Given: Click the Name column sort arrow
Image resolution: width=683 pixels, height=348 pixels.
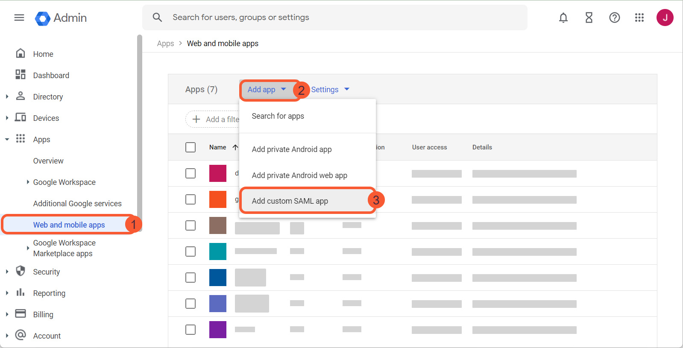Looking at the screenshot, I should pyautogui.click(x=235, y=147).
